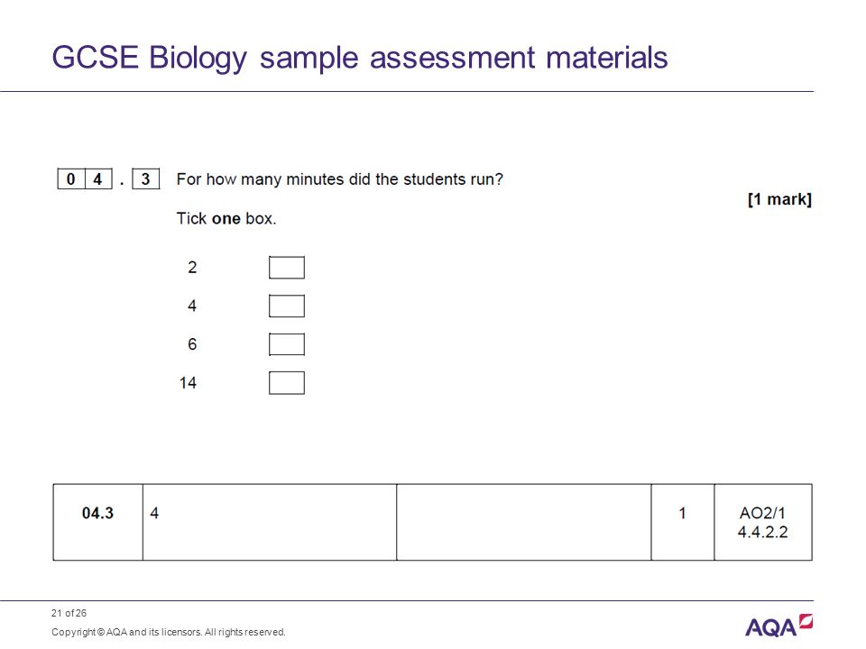This screenshot has width=866, height=649.
Task: Select the 04.3 cell in mark scheme table
Action: pos(97,522)
